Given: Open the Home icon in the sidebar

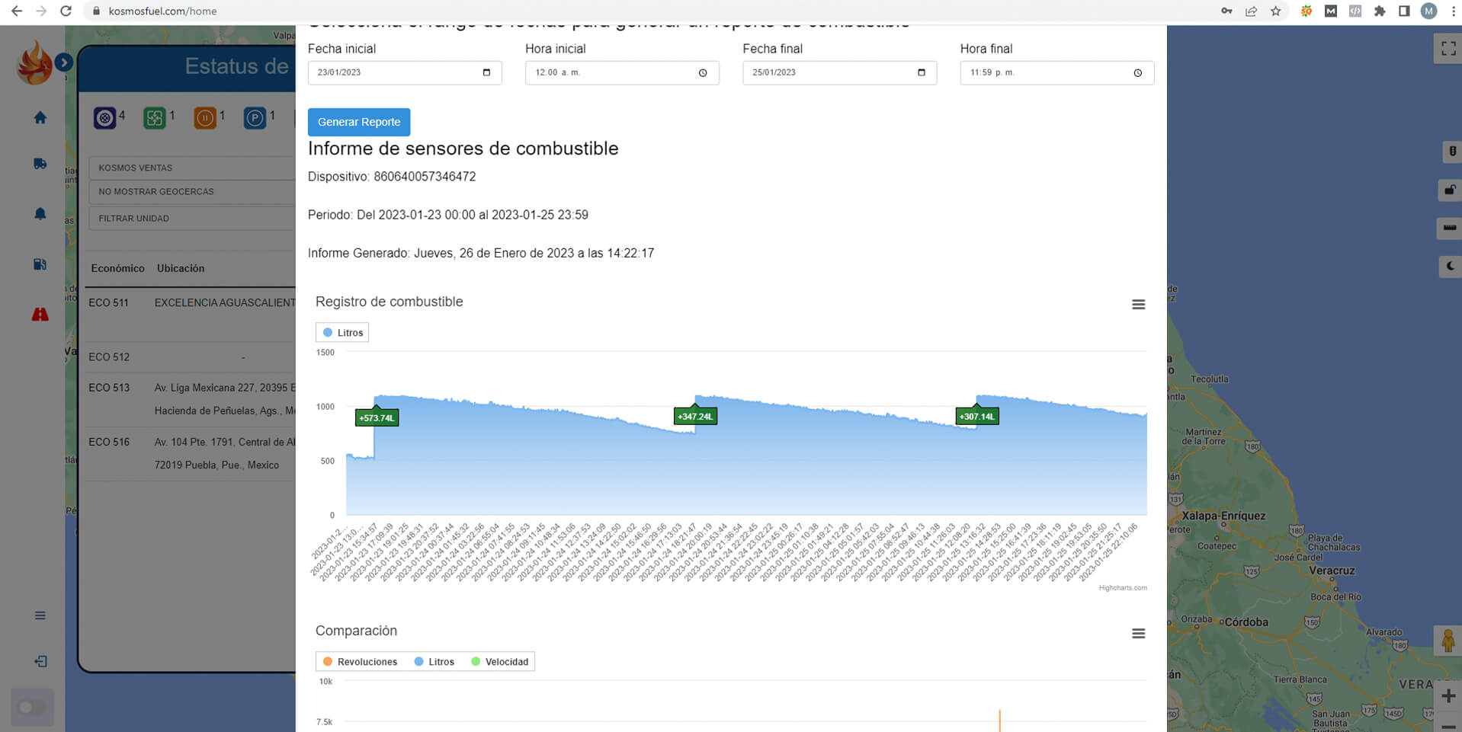Looking at the screenshot, I should coord(40,117).
